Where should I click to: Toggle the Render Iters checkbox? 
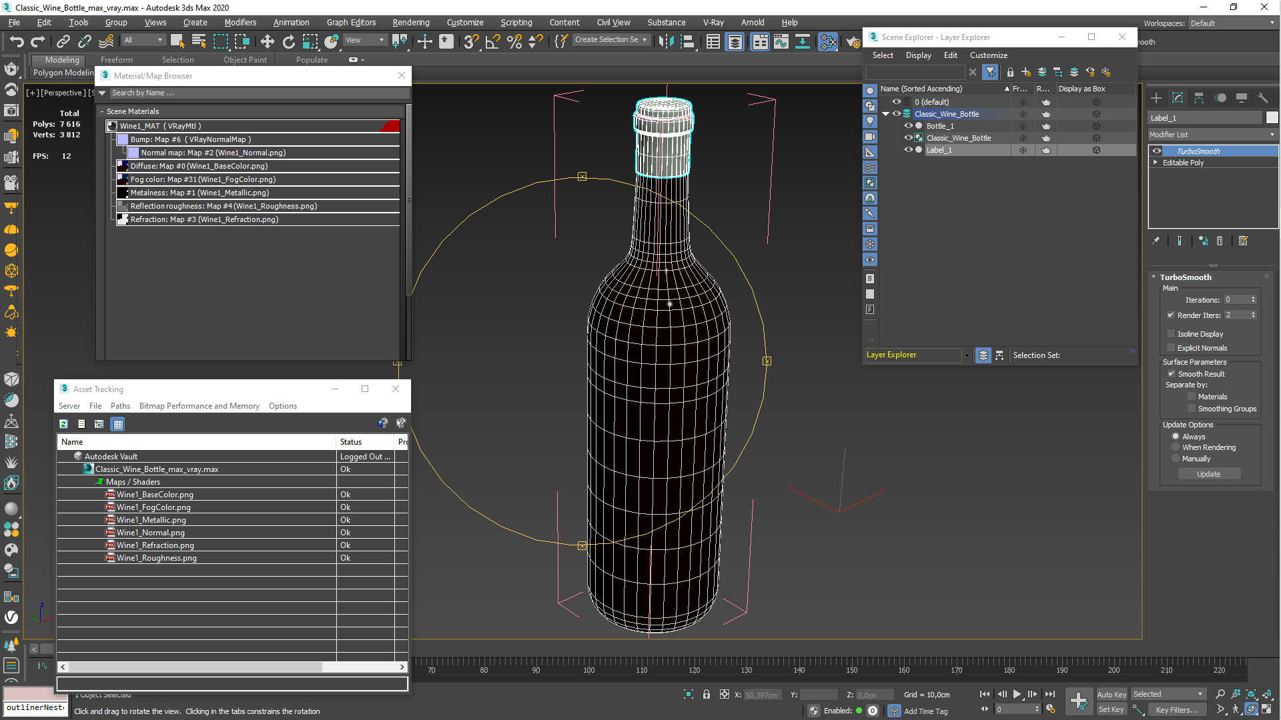pyautogui.click(x=1171, y=315)
